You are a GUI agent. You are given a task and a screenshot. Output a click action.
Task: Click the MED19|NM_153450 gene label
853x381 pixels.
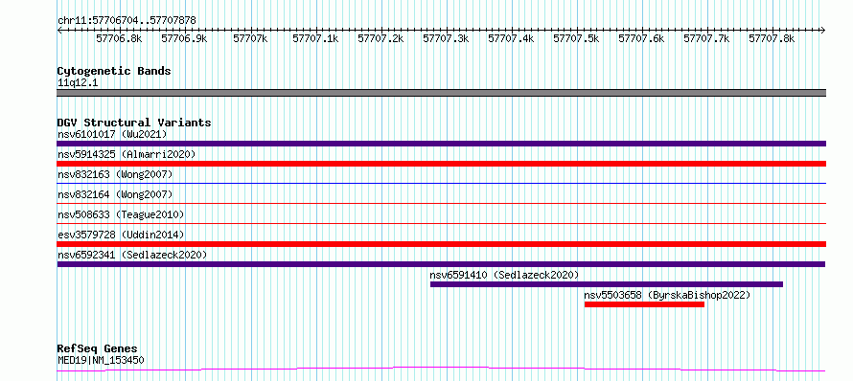click(101, 360)
